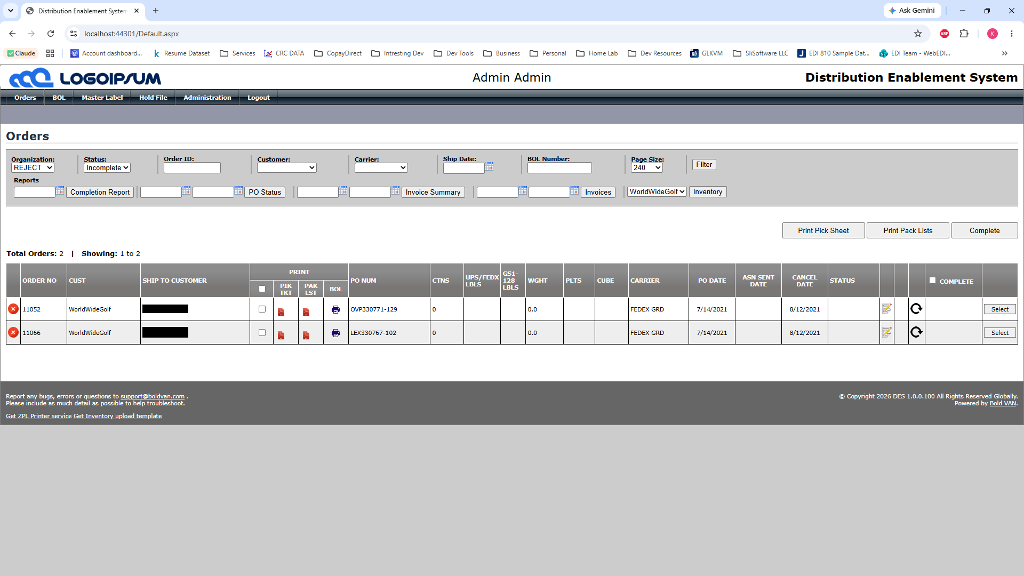Click refresh arrow for order 11066

coord(916,332)
